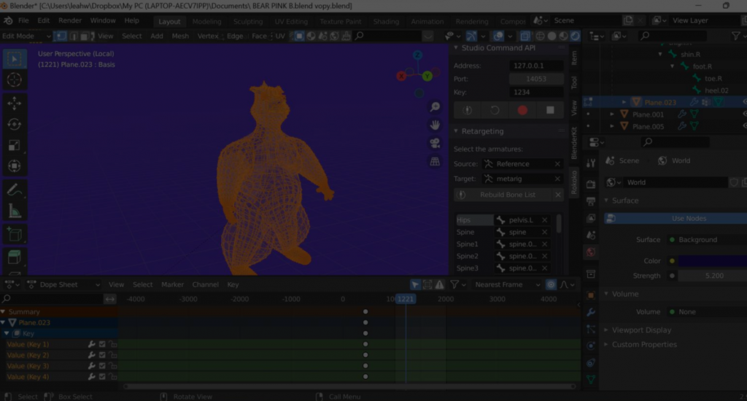Select the Cursor tool in the toolbar
This screenshot has width=747, height=401.
15,79
